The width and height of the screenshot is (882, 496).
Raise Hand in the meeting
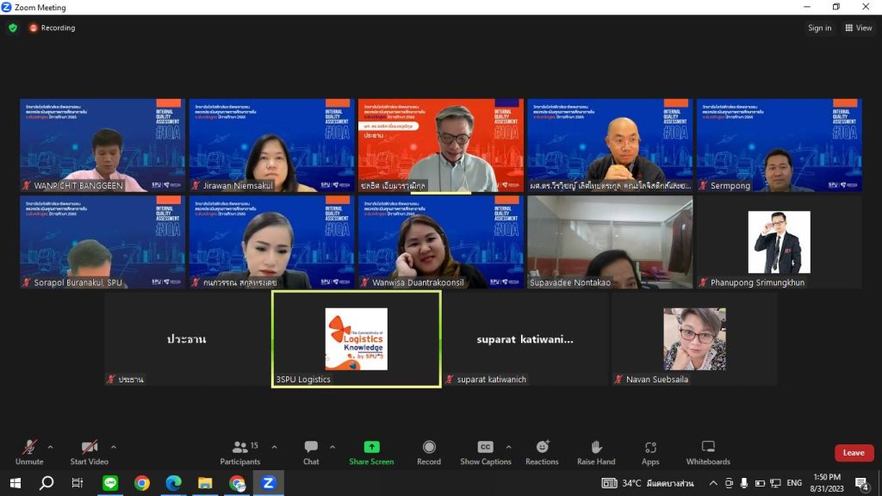point(596,453)
